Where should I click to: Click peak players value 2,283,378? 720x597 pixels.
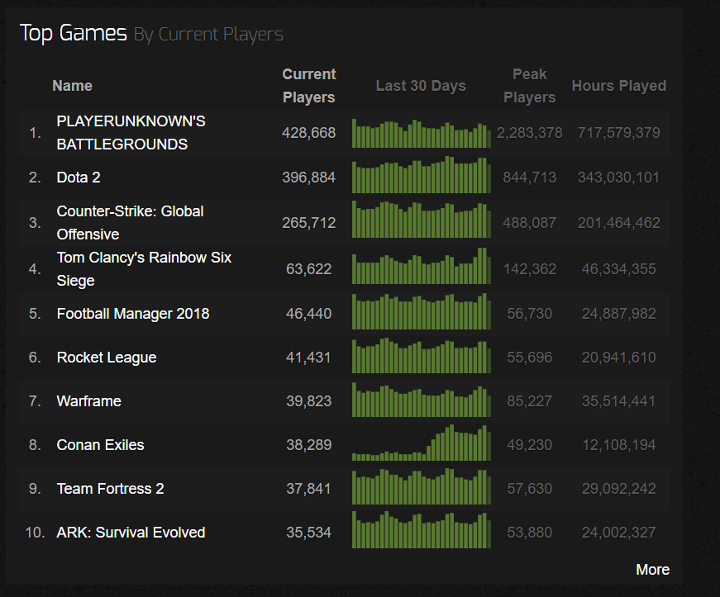click(529, 133)
